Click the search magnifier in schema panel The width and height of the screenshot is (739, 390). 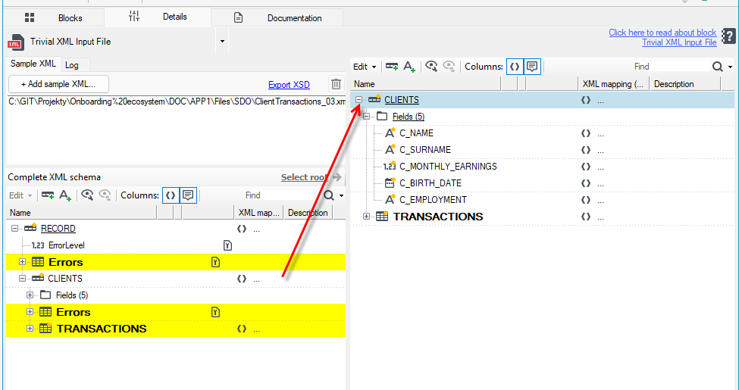point(328,195)
